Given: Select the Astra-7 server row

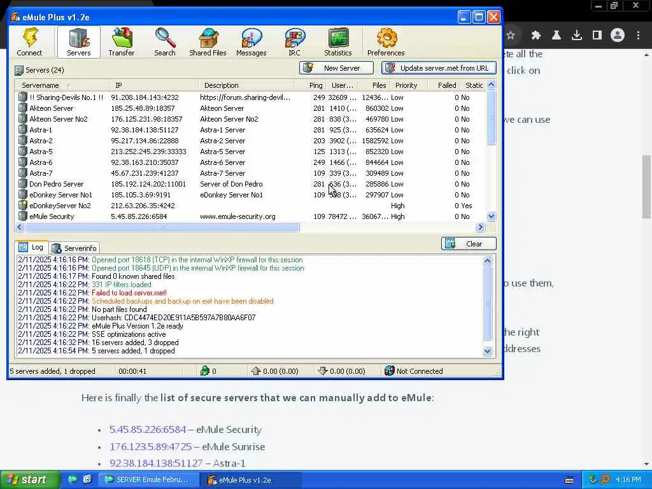Looking at the screenshot, I should click(250, 173).
